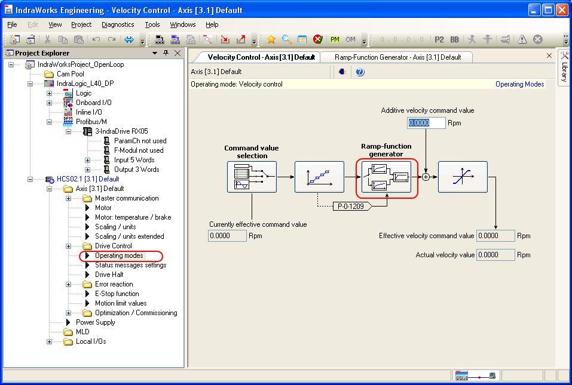Expand the Master communication folder

68,199
